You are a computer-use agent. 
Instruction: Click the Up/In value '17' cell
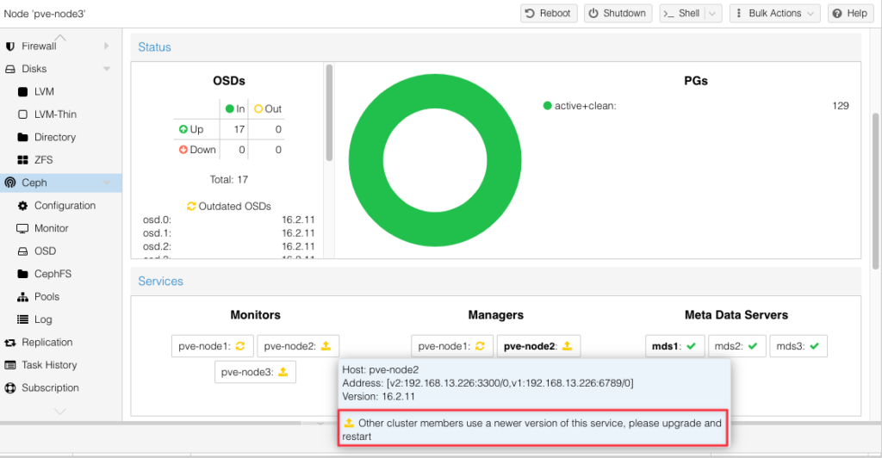tap(239, 129)
